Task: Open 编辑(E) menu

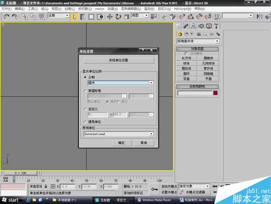Action: click(x=20, y=9)
